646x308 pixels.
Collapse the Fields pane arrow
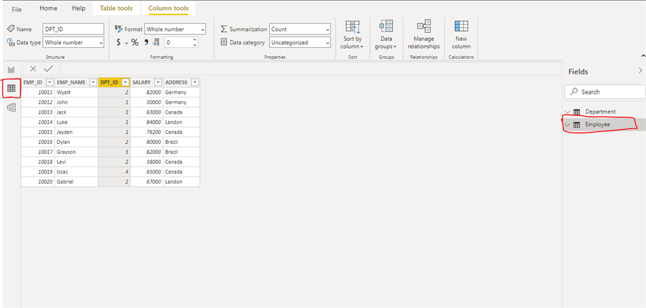click(640, 71)
